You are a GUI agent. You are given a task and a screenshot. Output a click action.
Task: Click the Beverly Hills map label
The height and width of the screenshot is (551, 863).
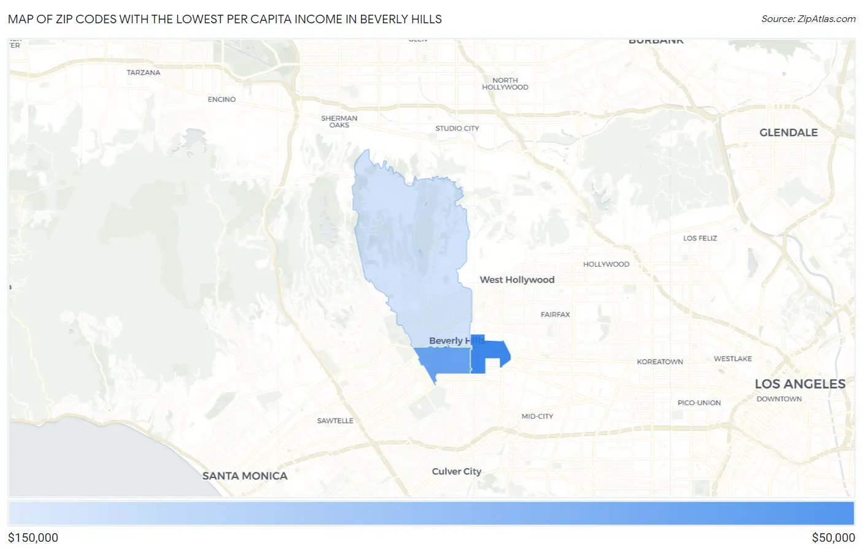(x=457, y=341)
